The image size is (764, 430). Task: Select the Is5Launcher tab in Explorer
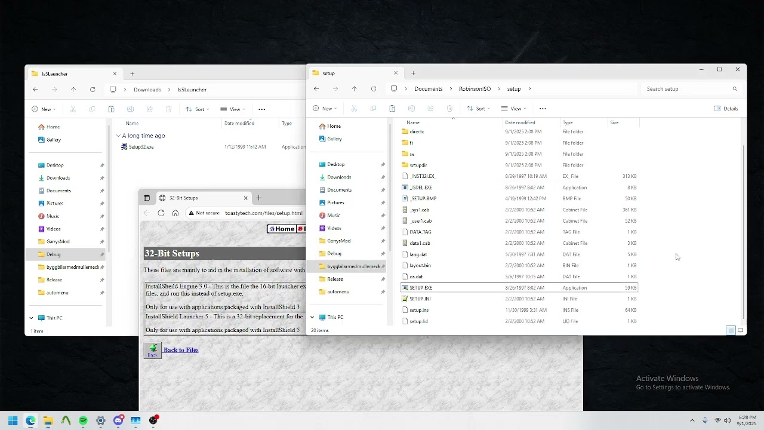(75, 74)
